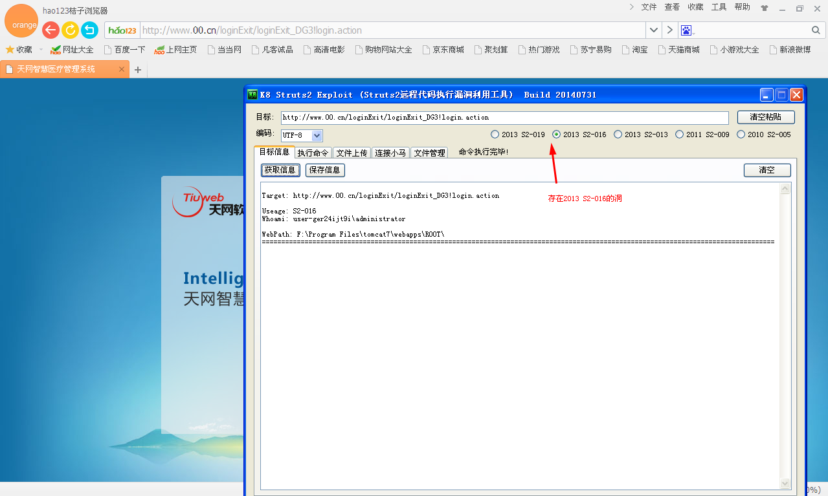828x496 pixels.
Task: Open the 新浪微博 bookmark
Action: [x=790, y=50]
